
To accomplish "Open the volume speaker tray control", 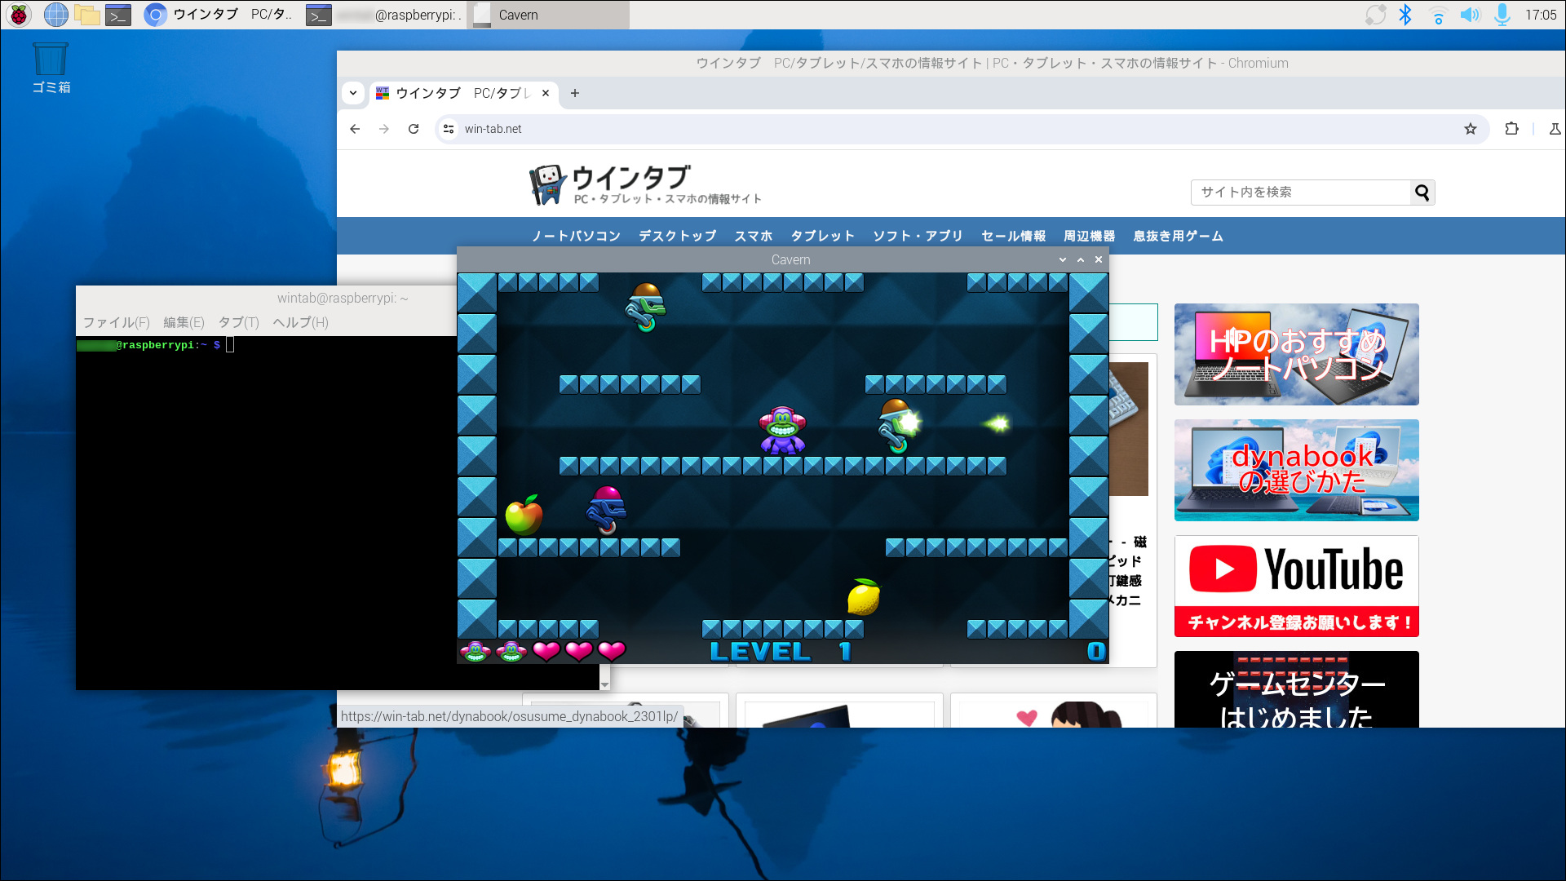I will (1470, 15).
